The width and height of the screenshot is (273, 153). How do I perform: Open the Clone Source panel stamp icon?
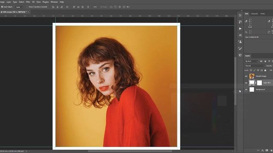[240, 42]
